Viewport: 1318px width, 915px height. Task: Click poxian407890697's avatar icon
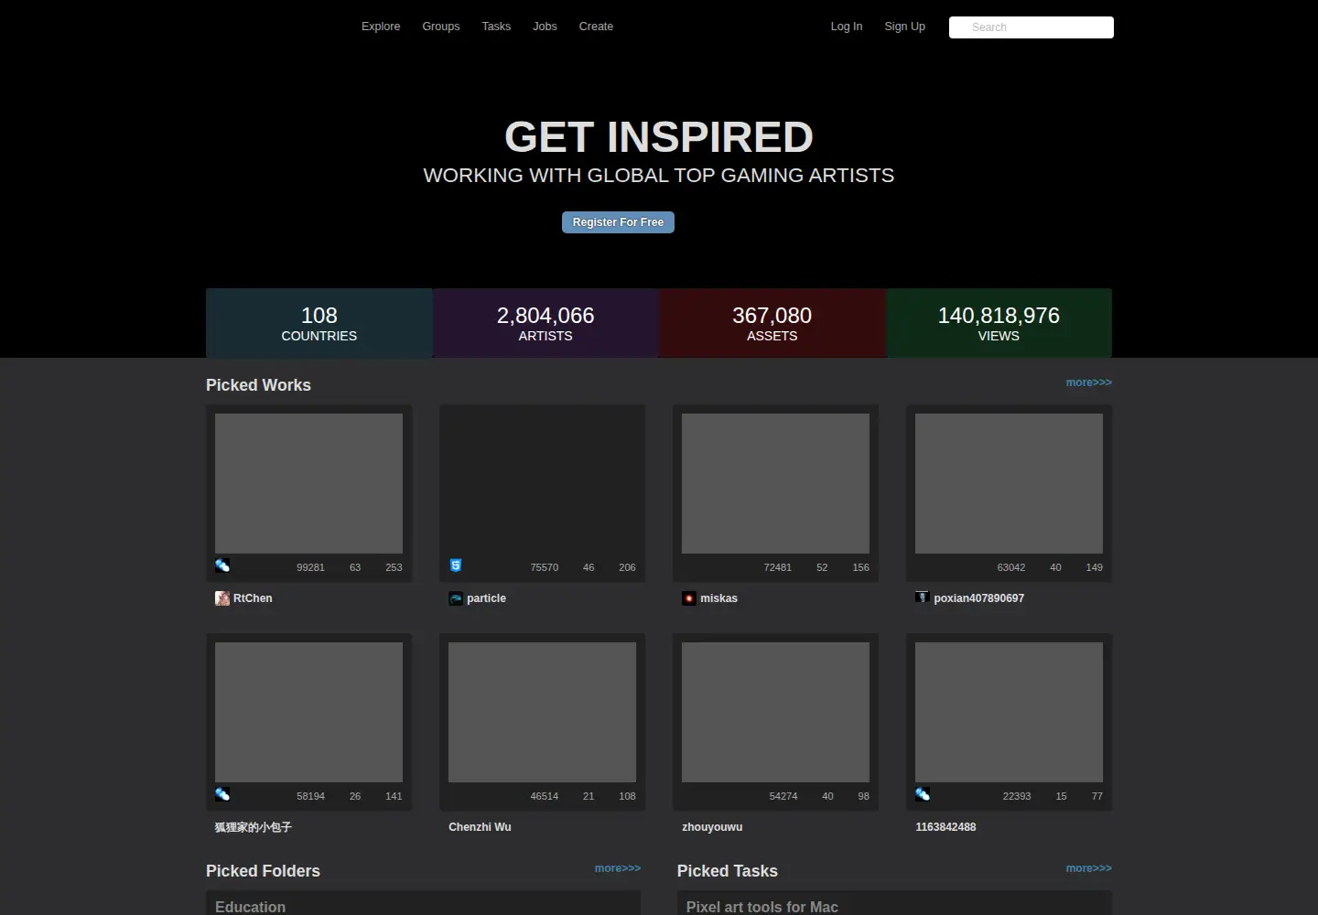(923, 597)
